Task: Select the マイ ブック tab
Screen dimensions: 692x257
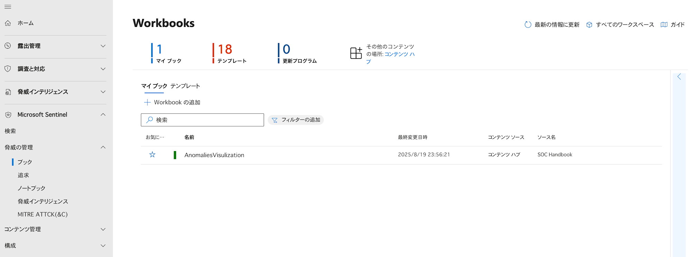Action: 154,86
